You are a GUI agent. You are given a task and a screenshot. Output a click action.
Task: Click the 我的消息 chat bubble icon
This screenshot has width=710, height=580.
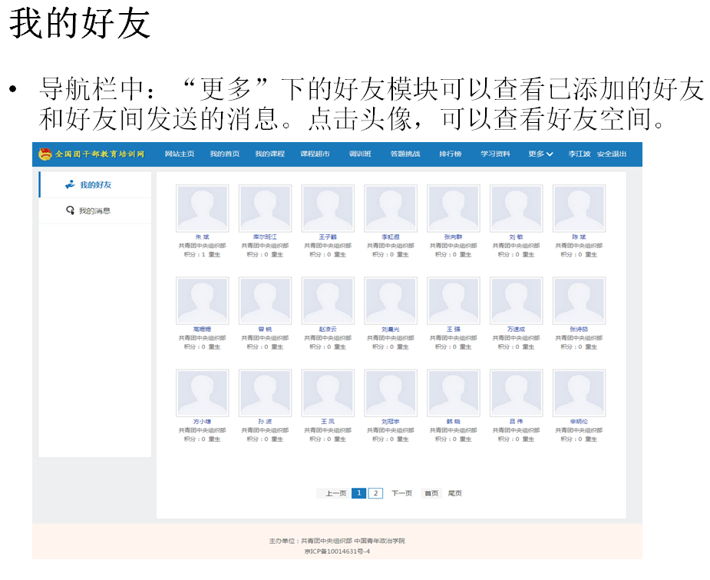coord(70,210)
